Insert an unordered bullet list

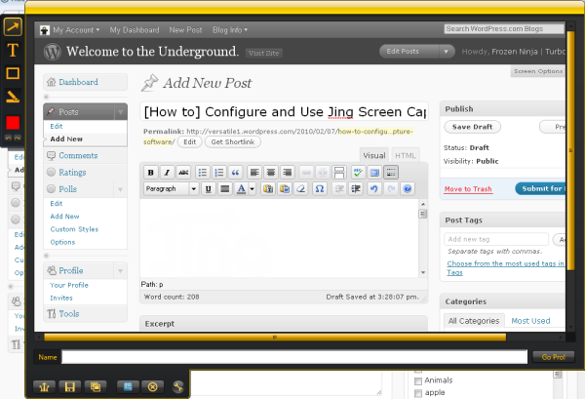pyautogui.click(x=203, y=173)
